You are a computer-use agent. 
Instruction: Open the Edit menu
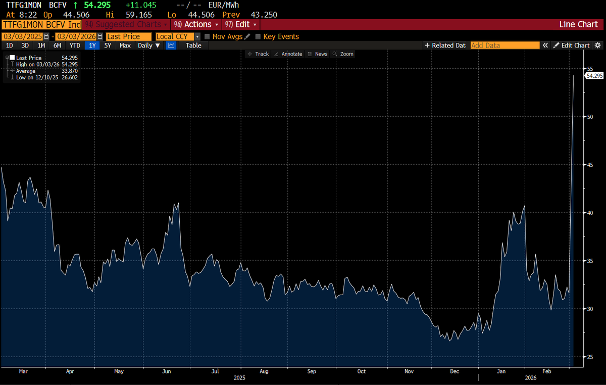point(240,24)
